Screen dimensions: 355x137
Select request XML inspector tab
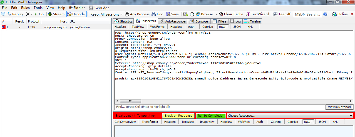250,27
